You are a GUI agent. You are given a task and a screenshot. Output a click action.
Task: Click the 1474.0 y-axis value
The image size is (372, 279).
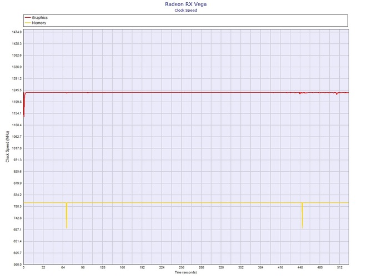tap(17, 32)
